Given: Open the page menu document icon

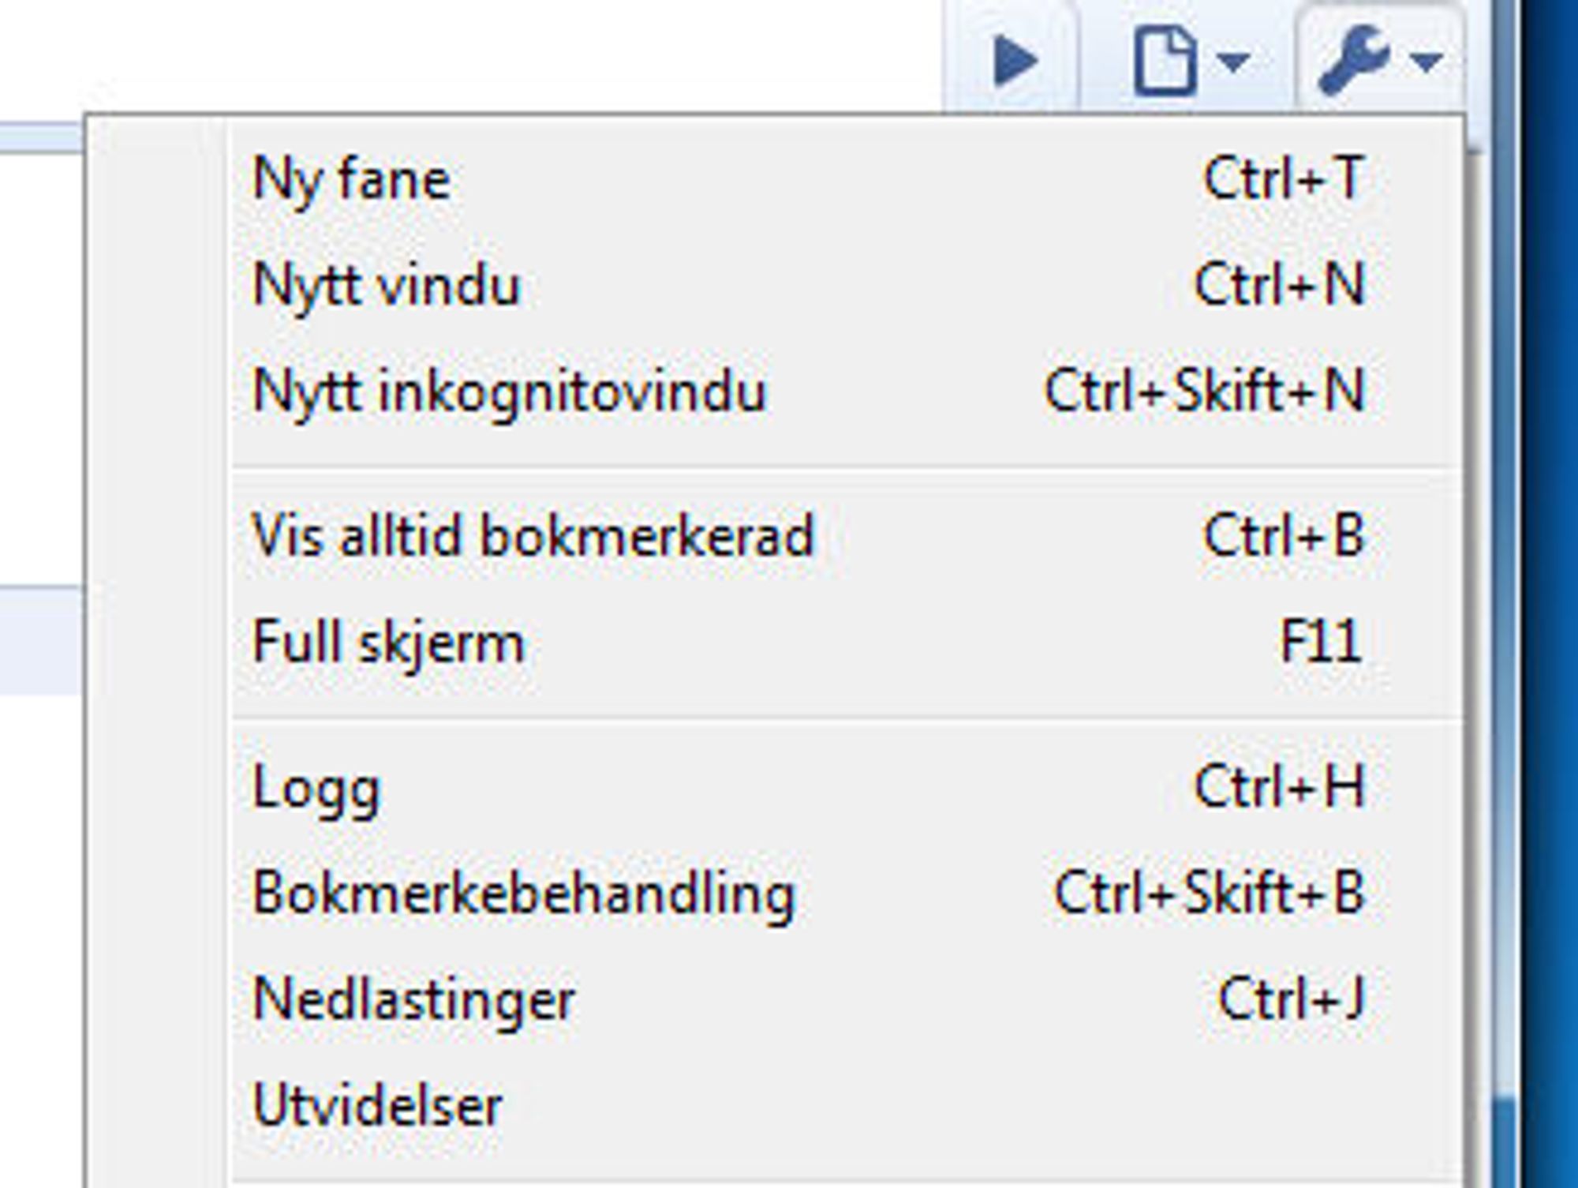Looking at the screenshot, I should 1165,61.
